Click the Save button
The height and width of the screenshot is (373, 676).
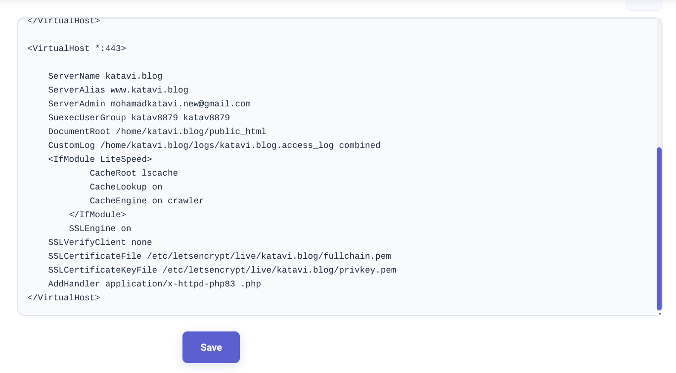tap(211, 347)
